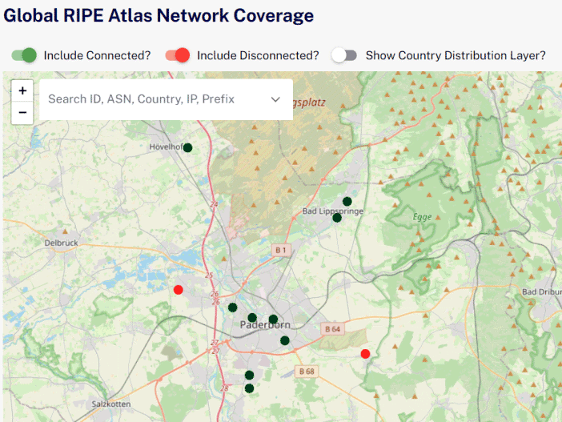Select the red disconnected probe west of Paderborn

click(x=179, y=290)
